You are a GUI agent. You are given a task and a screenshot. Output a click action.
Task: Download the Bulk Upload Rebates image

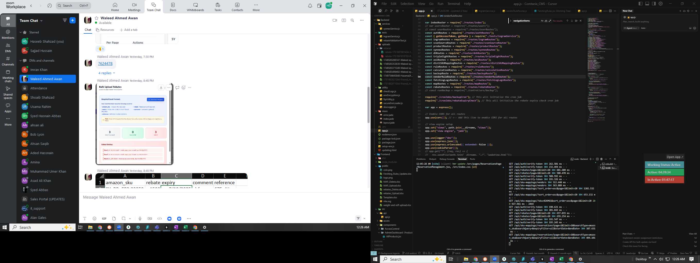coord(161,88)
